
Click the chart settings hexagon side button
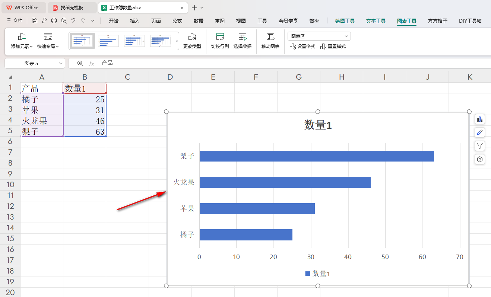[480, 159]
